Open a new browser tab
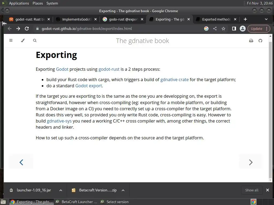The width and height of the screenshot is (274, 205). click(245, 19)
